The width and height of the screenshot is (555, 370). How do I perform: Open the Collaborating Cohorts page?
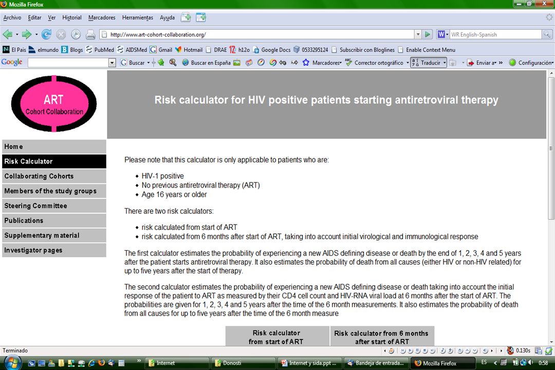(54, 176)
